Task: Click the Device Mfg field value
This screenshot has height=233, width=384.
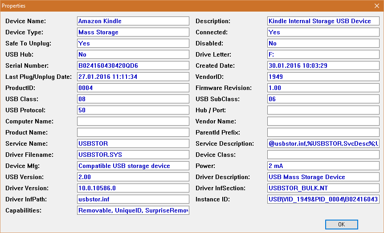Action: point(133,166)
